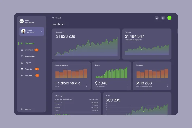Open Tracking projects card arrow

click(x=87, y=86)
